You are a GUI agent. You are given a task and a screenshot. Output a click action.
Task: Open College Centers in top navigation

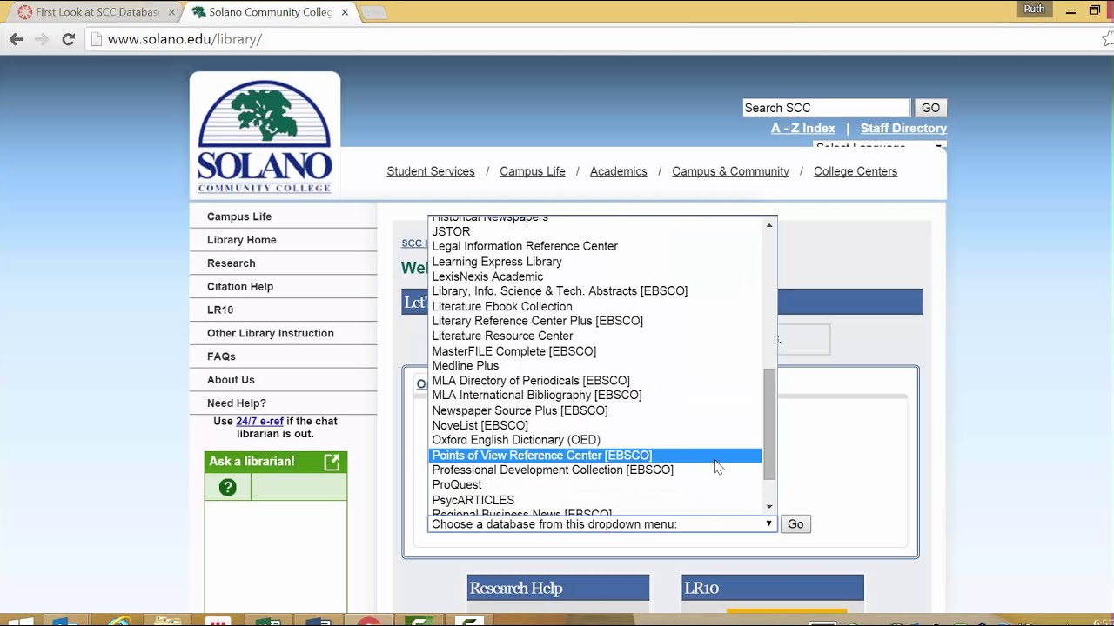(x=856, y=171)
